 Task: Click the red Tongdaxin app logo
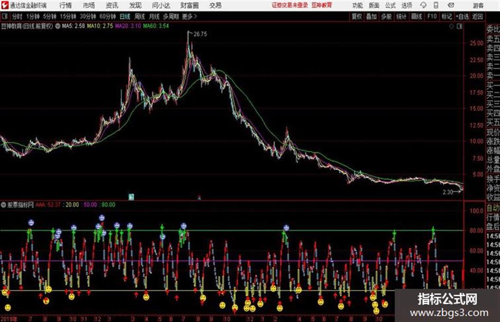click(x=5, y=5)
